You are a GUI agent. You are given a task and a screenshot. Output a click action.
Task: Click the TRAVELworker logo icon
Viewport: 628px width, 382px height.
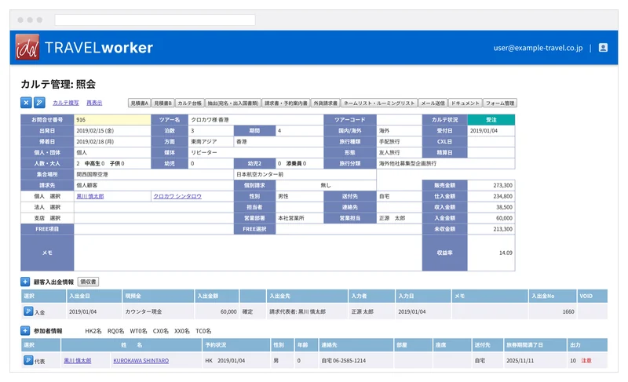(27, 47)
